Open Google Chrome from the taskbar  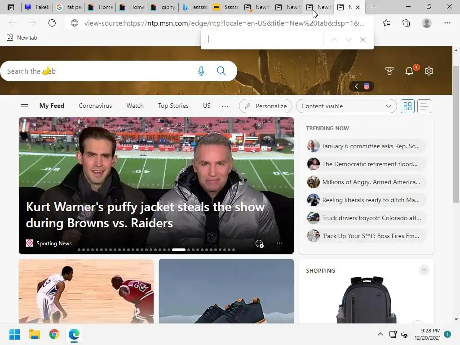[54, 334]
